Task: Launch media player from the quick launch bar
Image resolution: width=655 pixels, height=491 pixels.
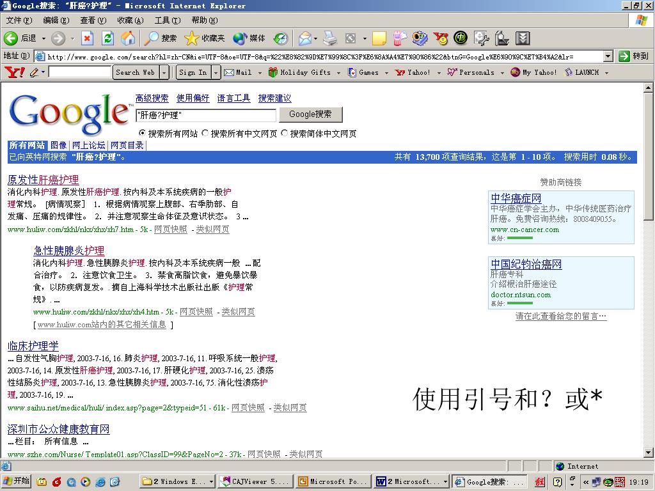Action: click(85, 482)
